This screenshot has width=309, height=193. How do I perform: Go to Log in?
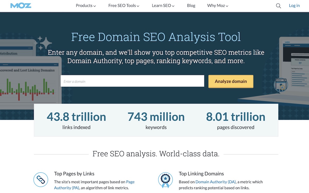(x=294, y=6)
